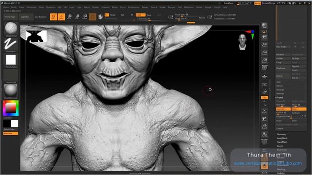Toggle Mrgb channel button
The width and height of the screenshot is (312, 175).
point(113,15)
